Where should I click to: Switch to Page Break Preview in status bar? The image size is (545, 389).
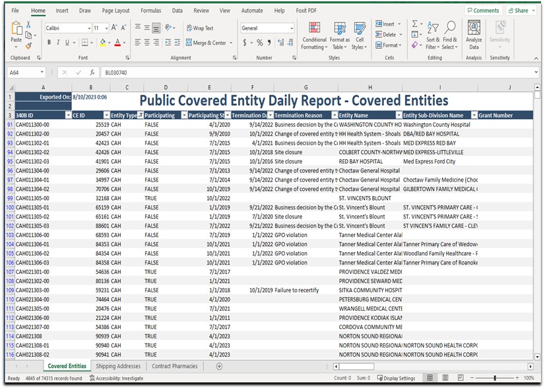pos(461,378)
